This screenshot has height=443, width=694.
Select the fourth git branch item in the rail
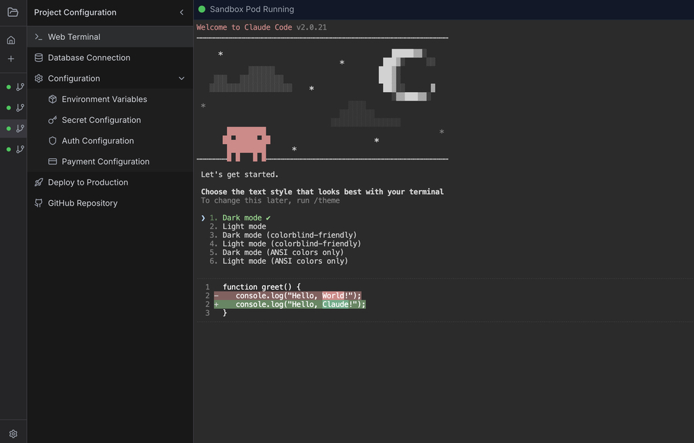click(x=15, y=149)
